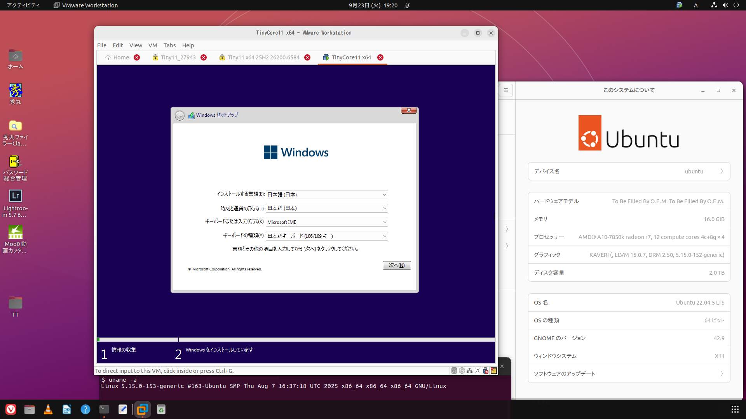Expand the time and currency format dropdown
Viewport: 746px width, 419px height.
327,208
